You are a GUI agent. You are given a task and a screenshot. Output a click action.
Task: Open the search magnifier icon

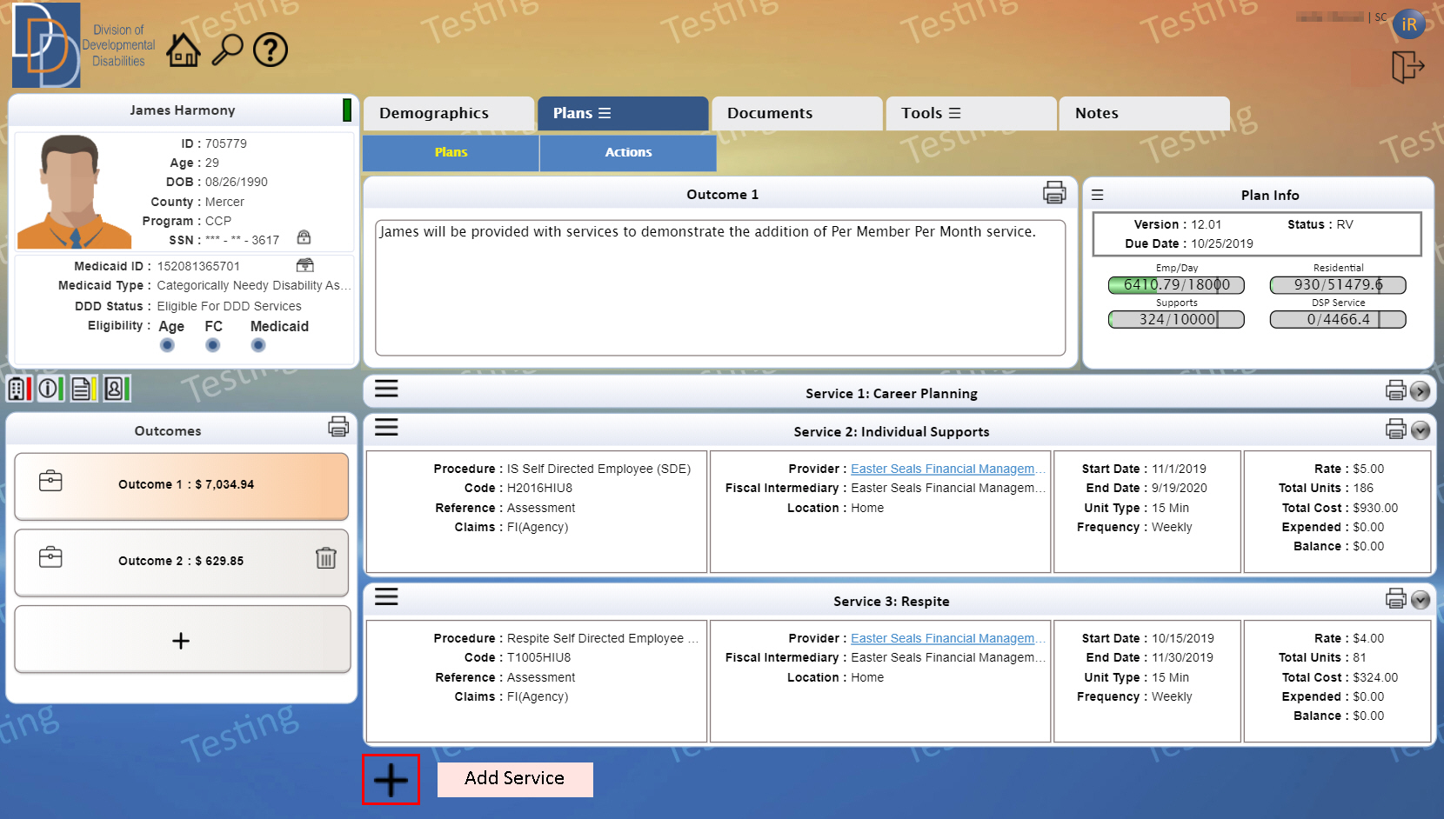pyautogui.click(x=227, y=50)
